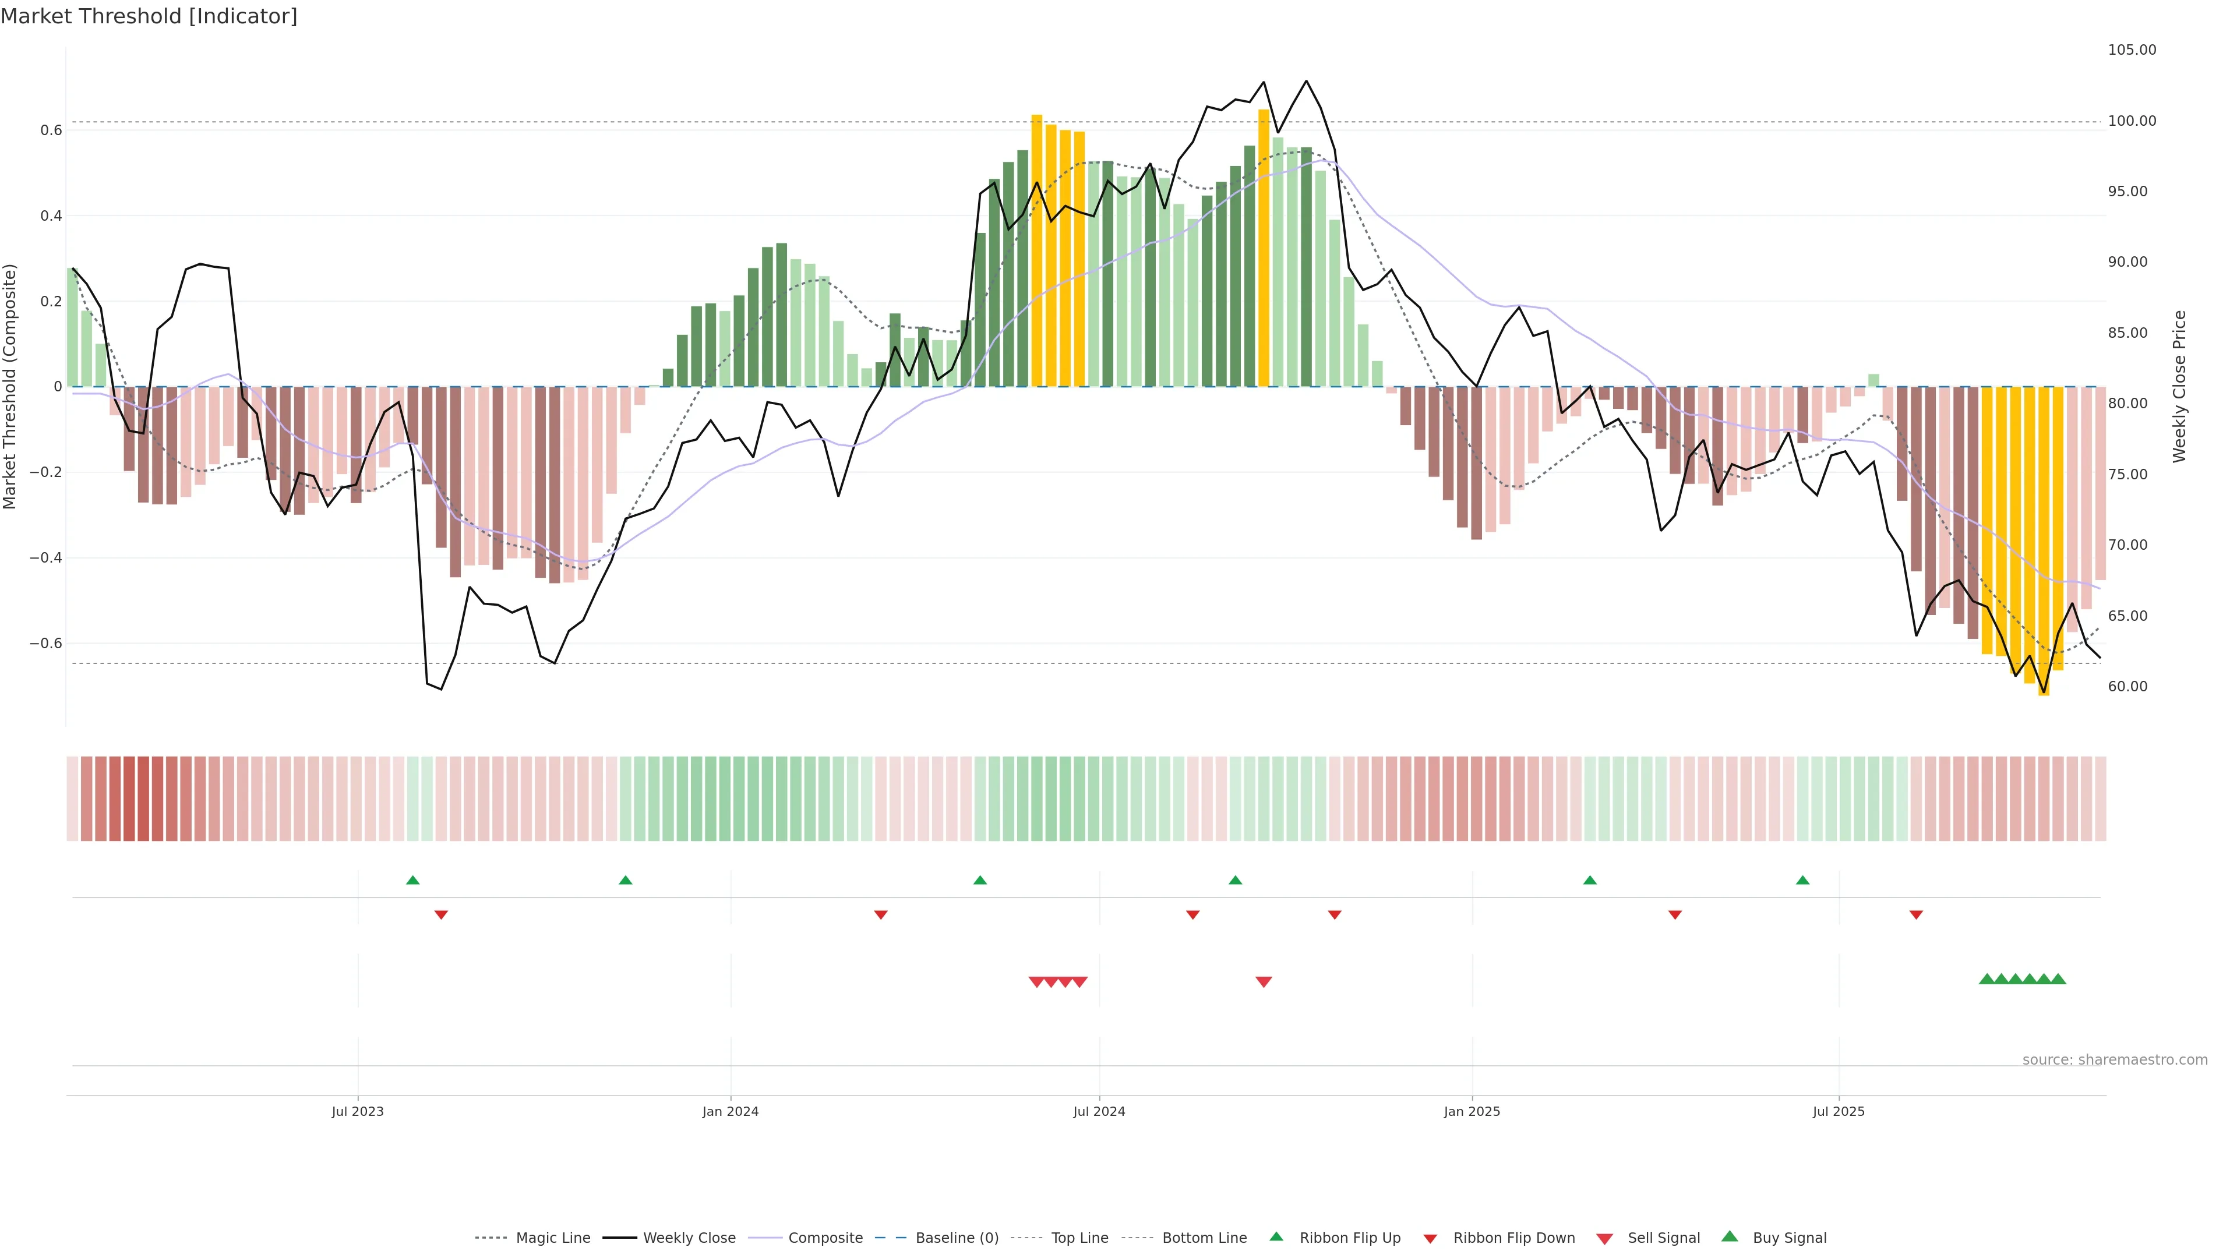Image resolution: width=2237 pixels, height=1258 pixels.
Task: Click the Buy Signal legend triangle icon
Action: tap(1729, 1236)
